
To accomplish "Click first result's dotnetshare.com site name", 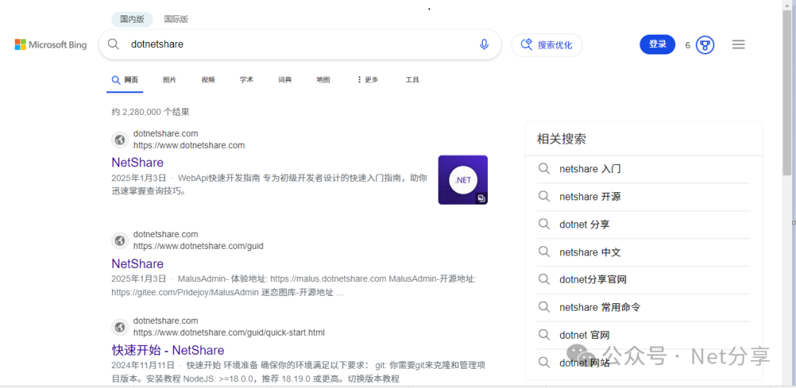I will 166,134.
